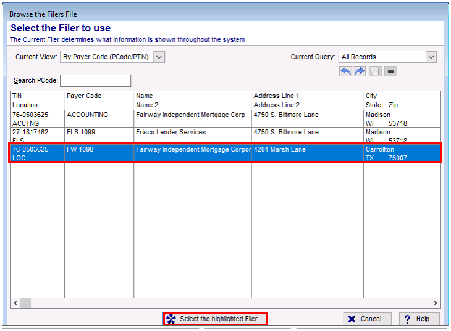Click the Name column header
The image size is (451, 331).
tap(144, 96)
